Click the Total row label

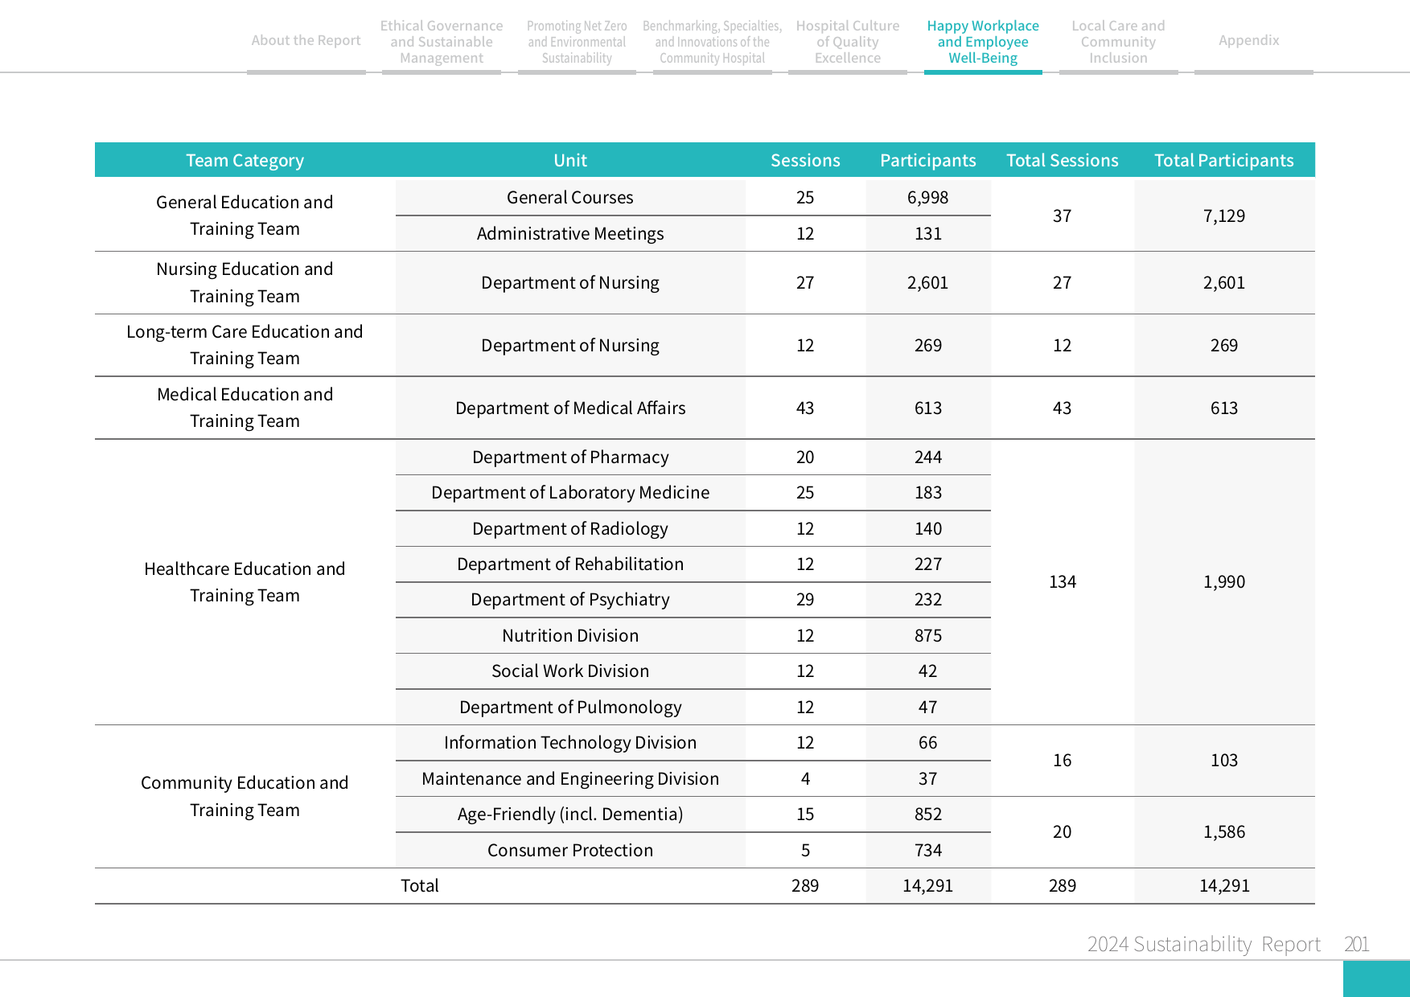click(420, 885)
